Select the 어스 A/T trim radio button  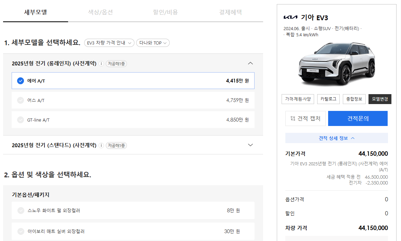(x=21, y=100)
